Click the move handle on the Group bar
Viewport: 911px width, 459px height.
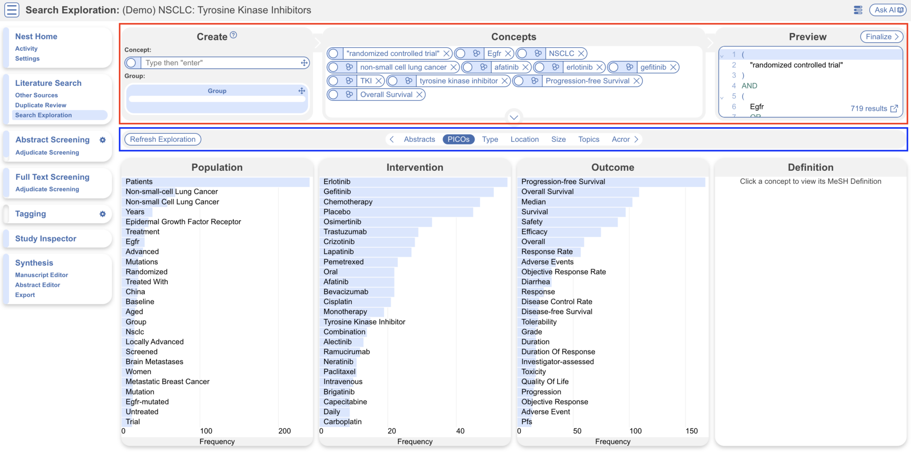(x=302, y=91)
